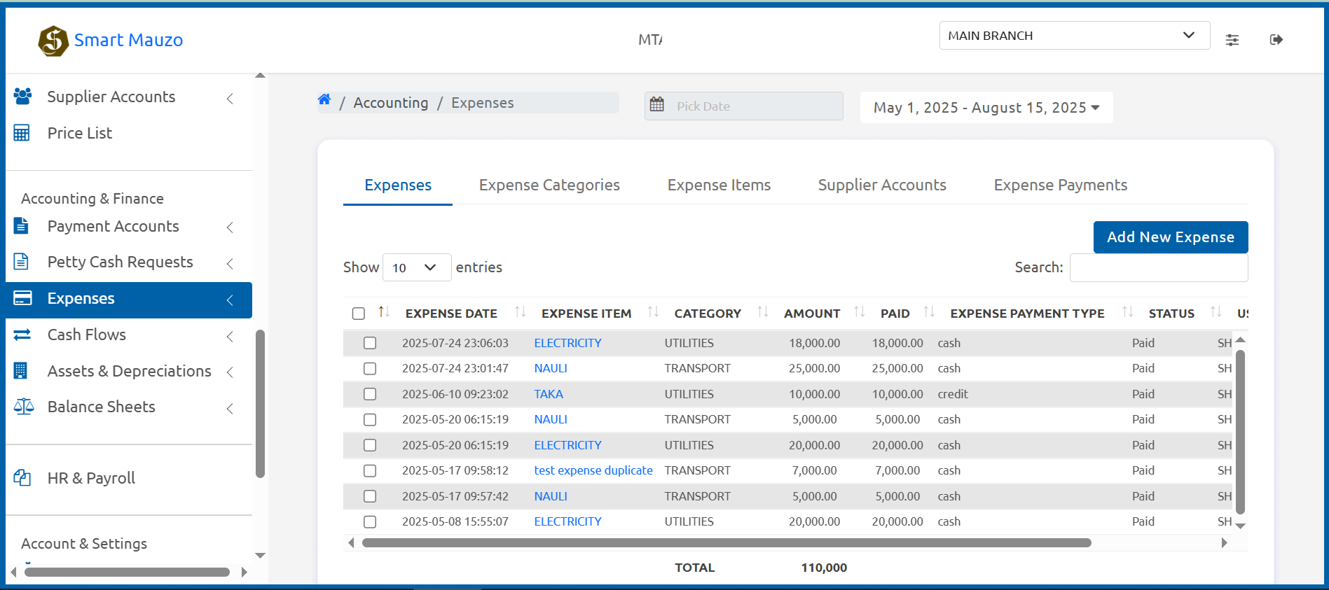
Task: Click the Petty Cash Requests icon
Action: 21,262
